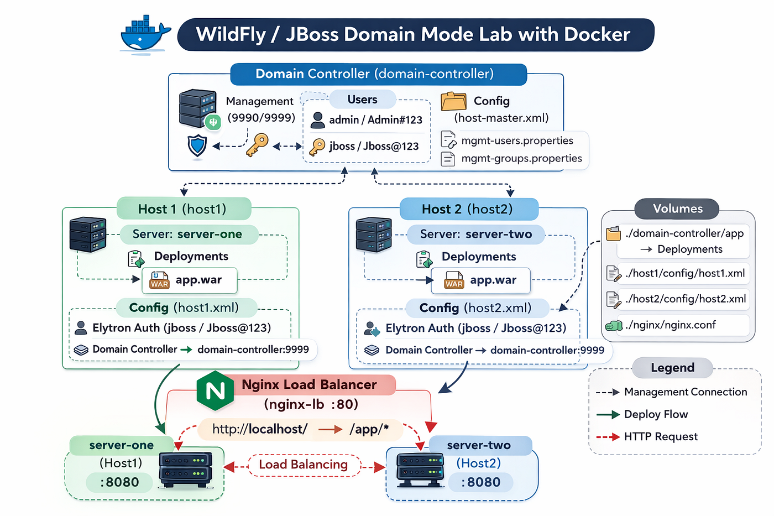The width and height of the screenshot is (774, 516).
Task: Click the text (nginx-lb :80)
Action: (x=311, y=404)
